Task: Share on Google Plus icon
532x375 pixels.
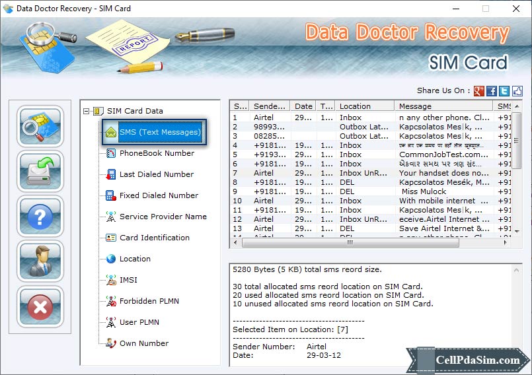Action: pos(479,91)
